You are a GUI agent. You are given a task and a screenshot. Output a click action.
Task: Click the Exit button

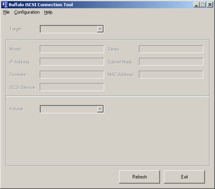pos(184,177)
